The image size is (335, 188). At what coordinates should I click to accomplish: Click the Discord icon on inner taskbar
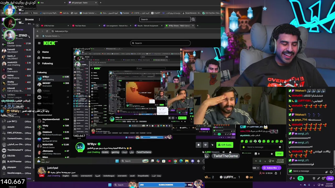(x=193, y=161)
